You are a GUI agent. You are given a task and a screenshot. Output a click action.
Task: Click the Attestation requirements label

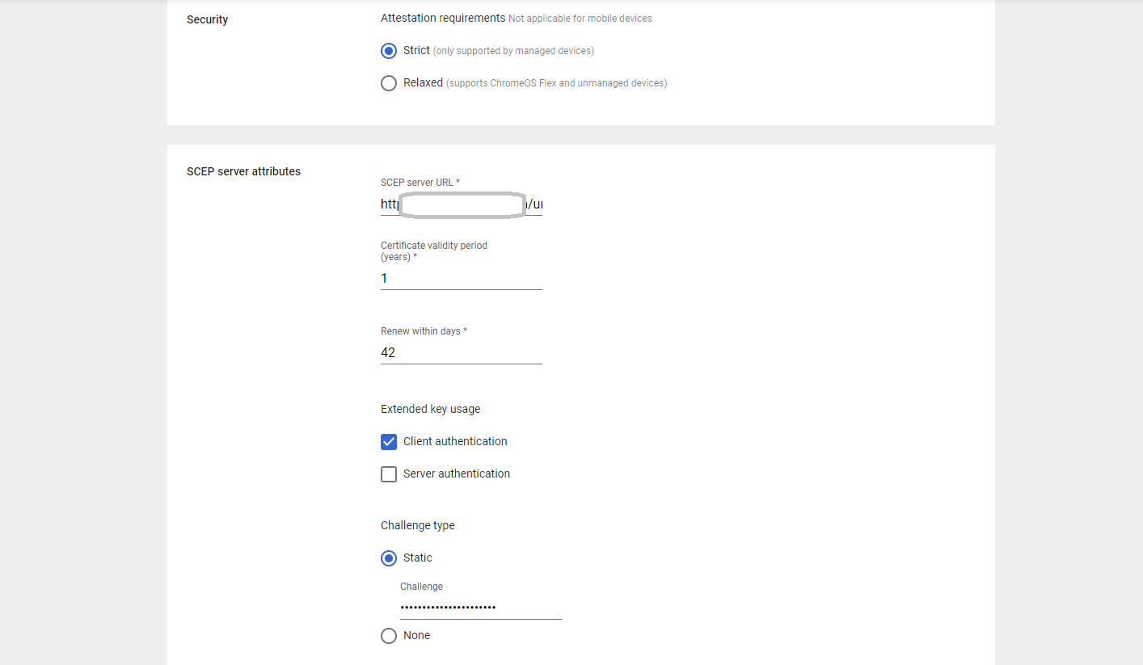(x=442, y=18)
